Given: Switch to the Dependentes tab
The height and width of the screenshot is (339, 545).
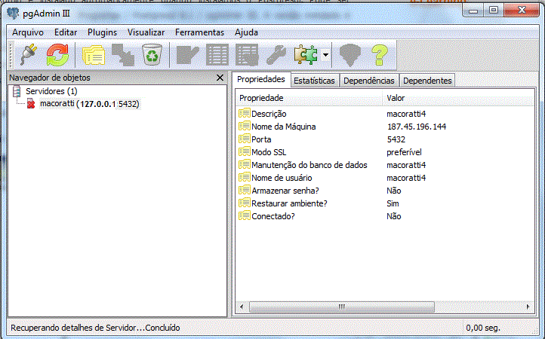Looking at the screenshot, I should 427,81.
